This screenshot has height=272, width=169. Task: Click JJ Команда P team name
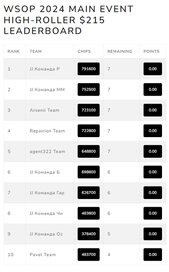(x=45, y=69)
